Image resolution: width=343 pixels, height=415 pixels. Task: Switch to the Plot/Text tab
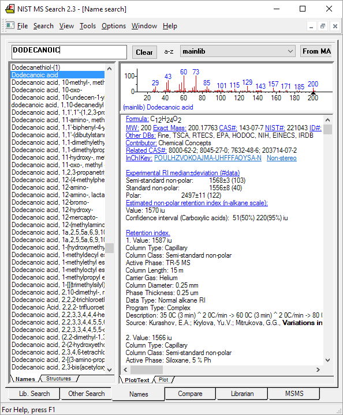click(137, 380)
